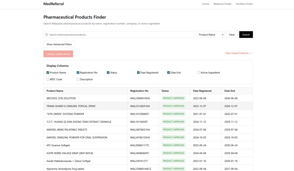Screen dimensions: 294x171
Task: Uncheck the Date Registered column checkbox
Action: click(x=138, y=73)
